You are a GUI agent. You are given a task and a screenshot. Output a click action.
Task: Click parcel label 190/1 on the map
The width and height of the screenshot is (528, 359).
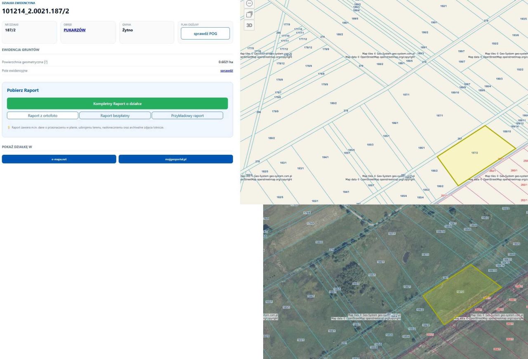point(434,22)
